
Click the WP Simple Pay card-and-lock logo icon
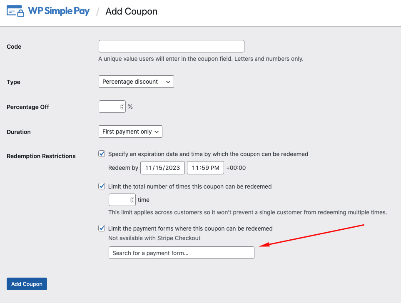coord(15,11)
